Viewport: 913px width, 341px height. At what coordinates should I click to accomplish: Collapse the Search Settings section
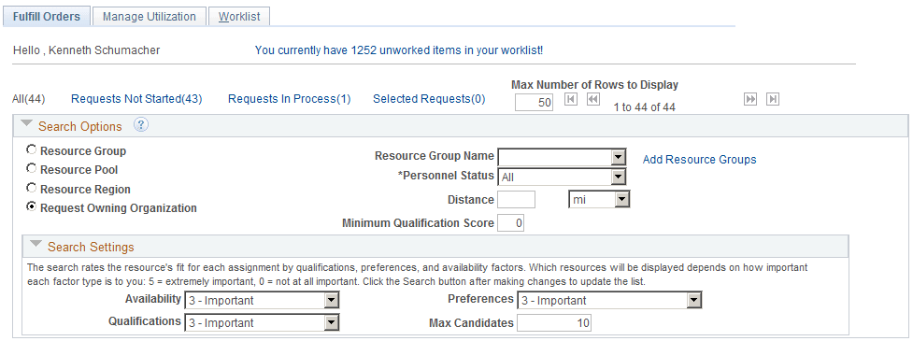tap(36, 245)
